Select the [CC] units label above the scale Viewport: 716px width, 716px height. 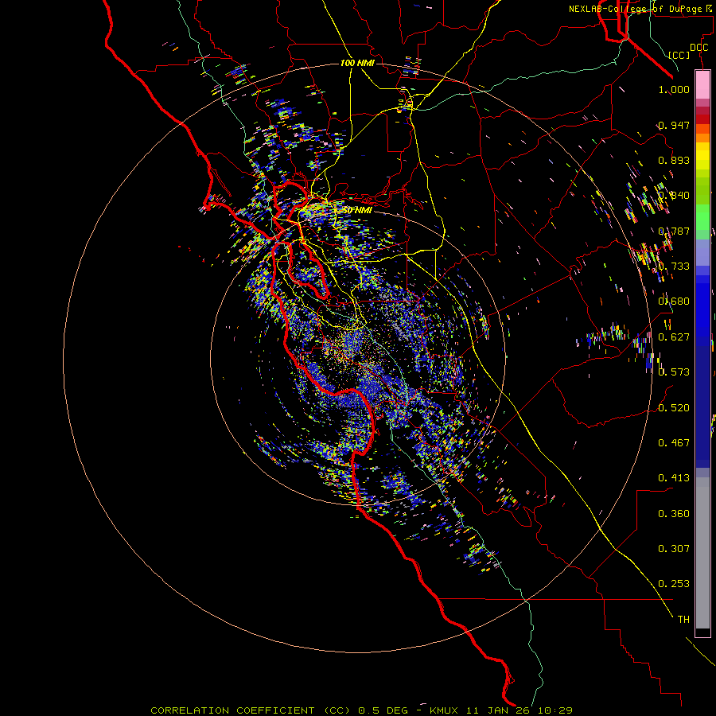coord(679,55)
